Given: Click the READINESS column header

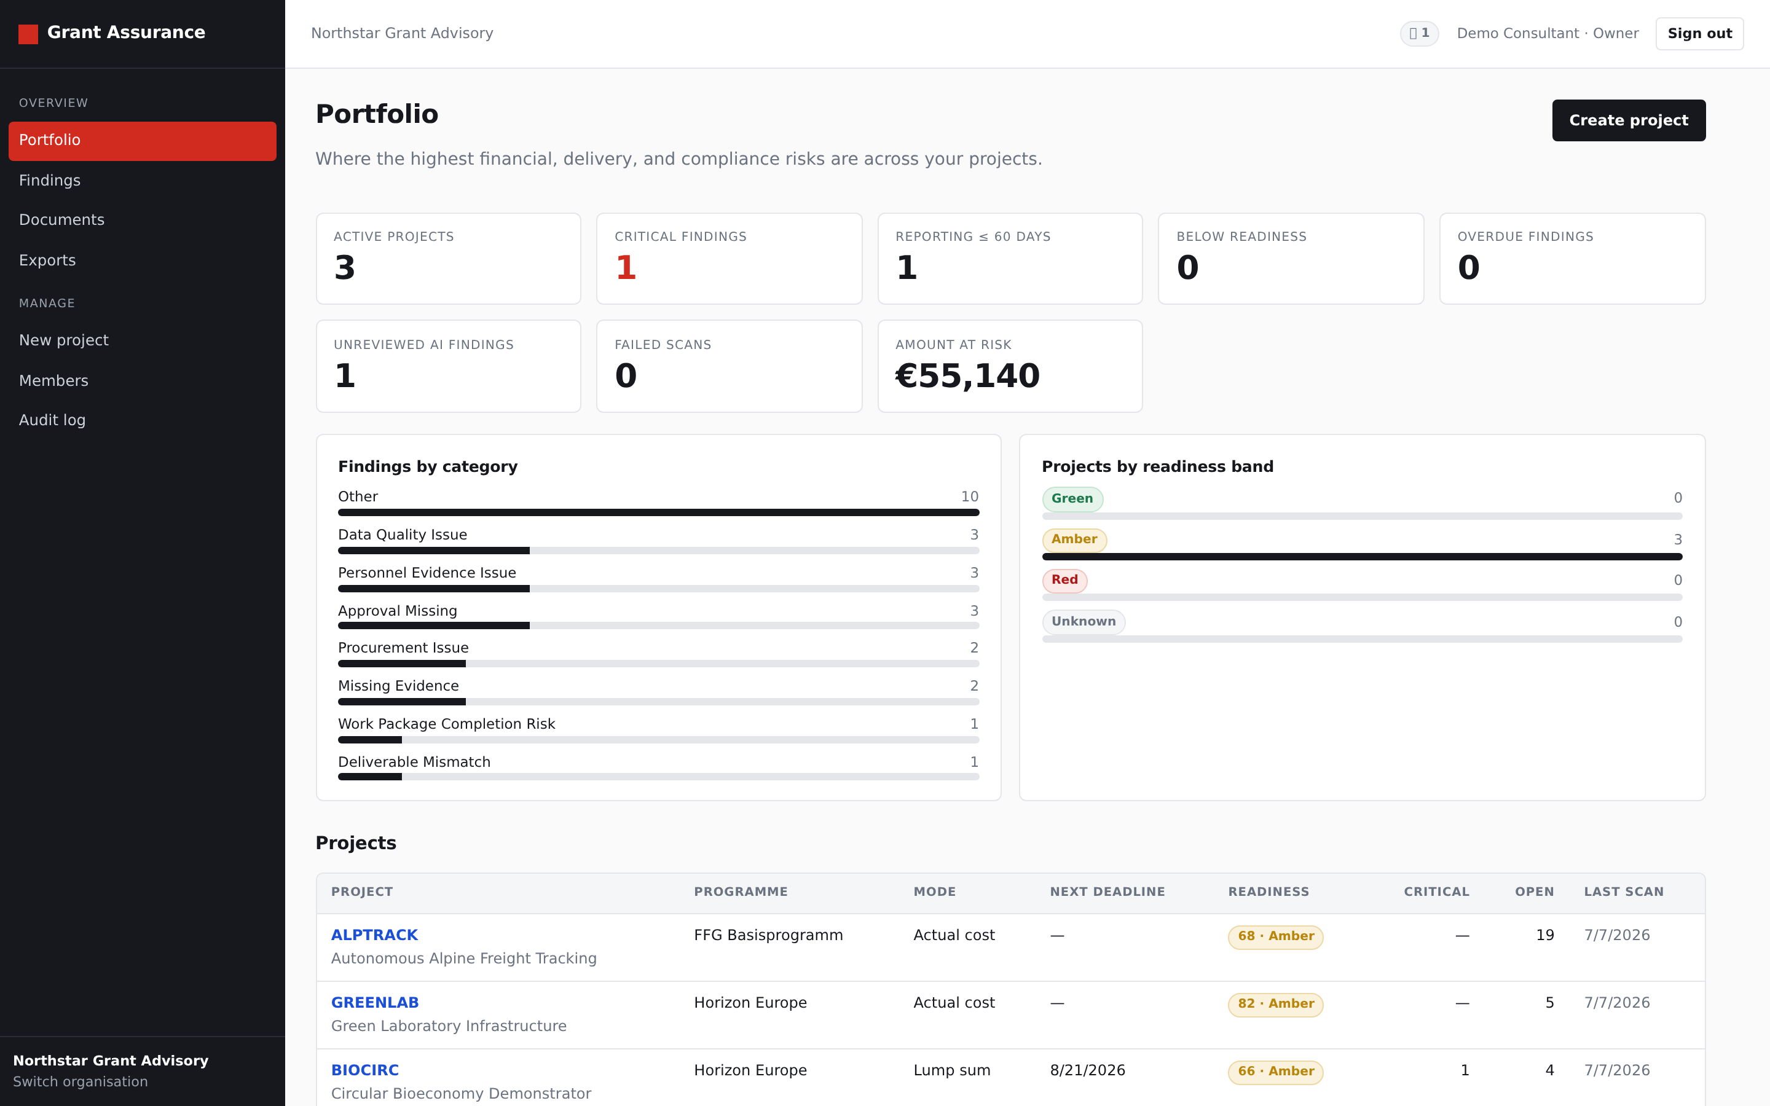Looking at the screenshot, I should point(1269,892).
